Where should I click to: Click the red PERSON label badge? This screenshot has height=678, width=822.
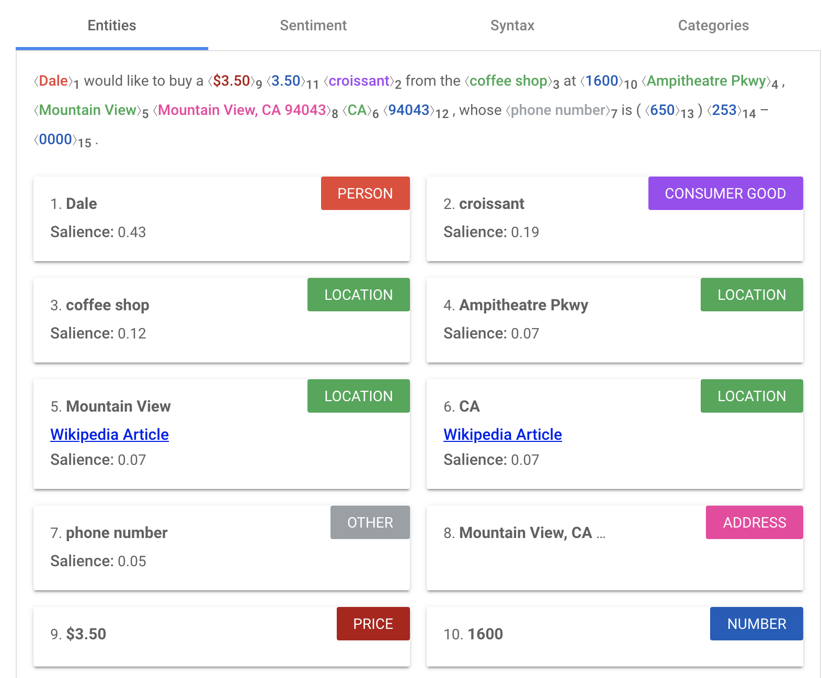[365, 194]
